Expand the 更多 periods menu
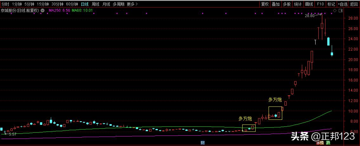Screen dimensions: 360x146 [x=132, y=4]
